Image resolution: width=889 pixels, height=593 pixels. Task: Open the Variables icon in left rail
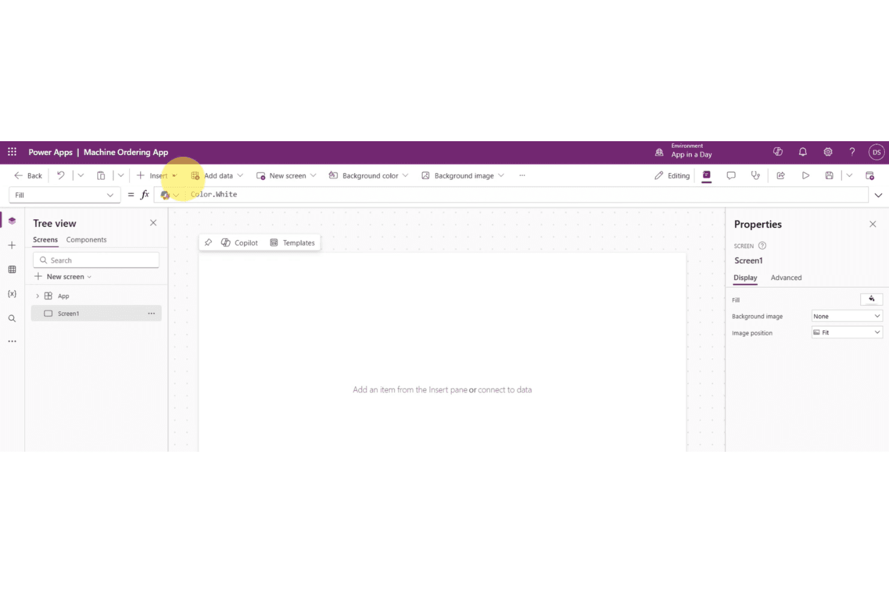coord(12,294)
